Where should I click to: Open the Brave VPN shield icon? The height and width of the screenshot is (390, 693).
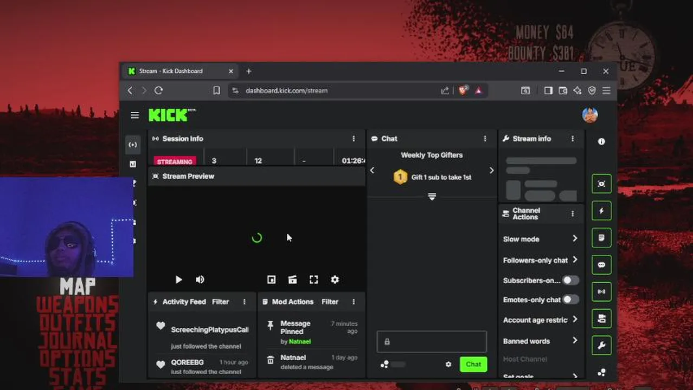(x=592, y=90)
